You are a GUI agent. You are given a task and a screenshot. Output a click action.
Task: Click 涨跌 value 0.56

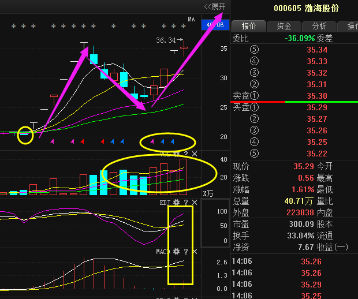(306, 178)
